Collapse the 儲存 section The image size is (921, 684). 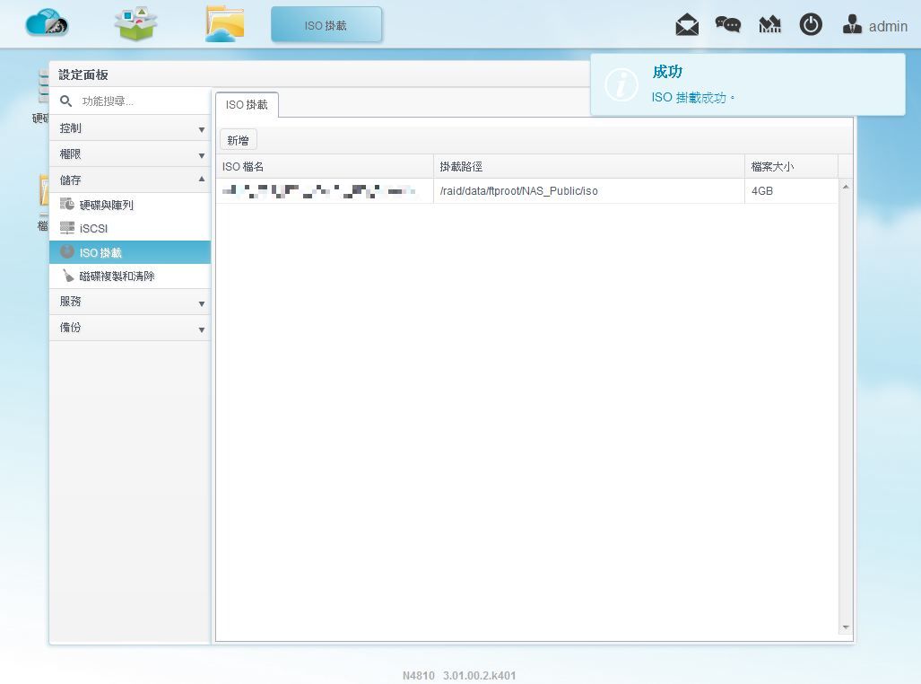[x=130, y=180]
